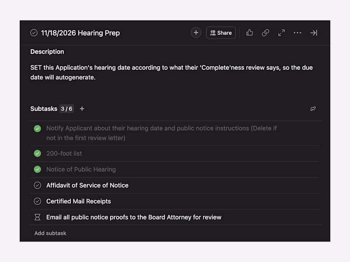Viewport: 350px width, 262px height.
Task: Expand the task to full screen
Action: [x=281, y=33]
